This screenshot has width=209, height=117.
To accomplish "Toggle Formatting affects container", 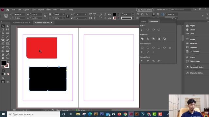I will (x=3, y=71).
